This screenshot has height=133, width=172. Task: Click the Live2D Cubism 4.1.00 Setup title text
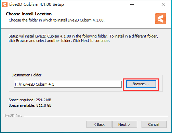click(x=37, y=4)
